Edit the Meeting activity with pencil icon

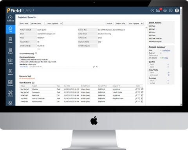pyautogui.click(x=136, y=89)
